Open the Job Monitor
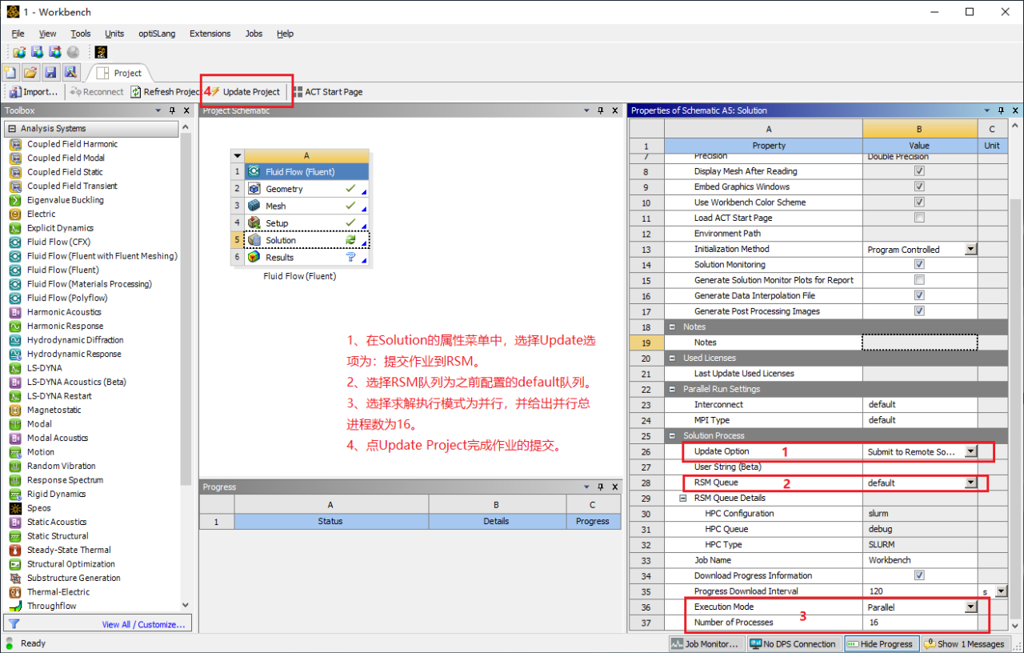Screen dimensions: 1024x653 coord(706,643)
